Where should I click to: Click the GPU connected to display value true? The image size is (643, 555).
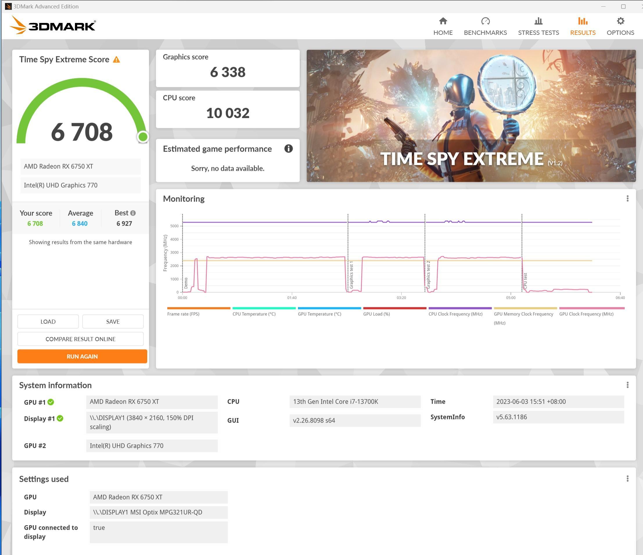[x=159, y=532]
